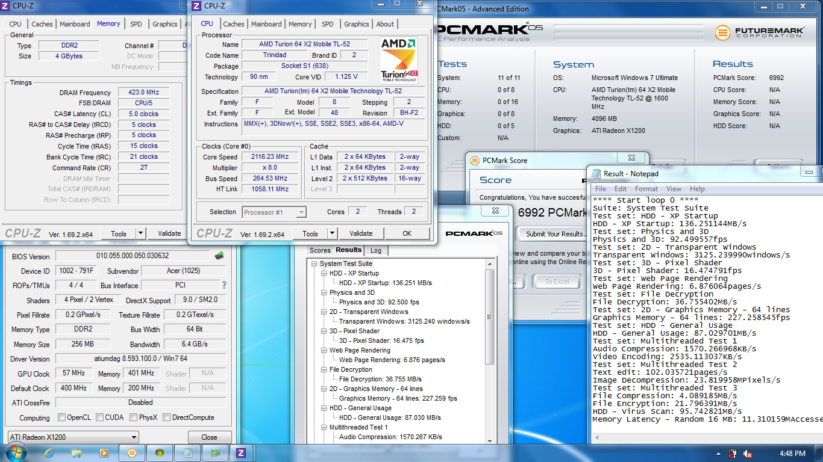Select the Log tab in PCMark results
Viewport: 823px width, 462px height.
(x=376, y=250)
